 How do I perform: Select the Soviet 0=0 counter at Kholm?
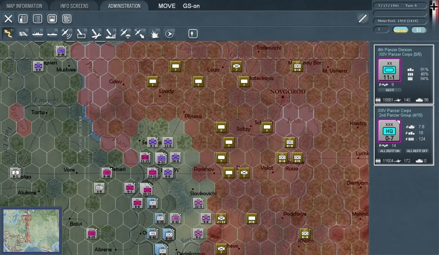[305, 234]
